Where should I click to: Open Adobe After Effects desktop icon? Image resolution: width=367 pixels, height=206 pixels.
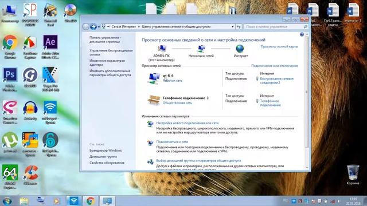point(50,42)
